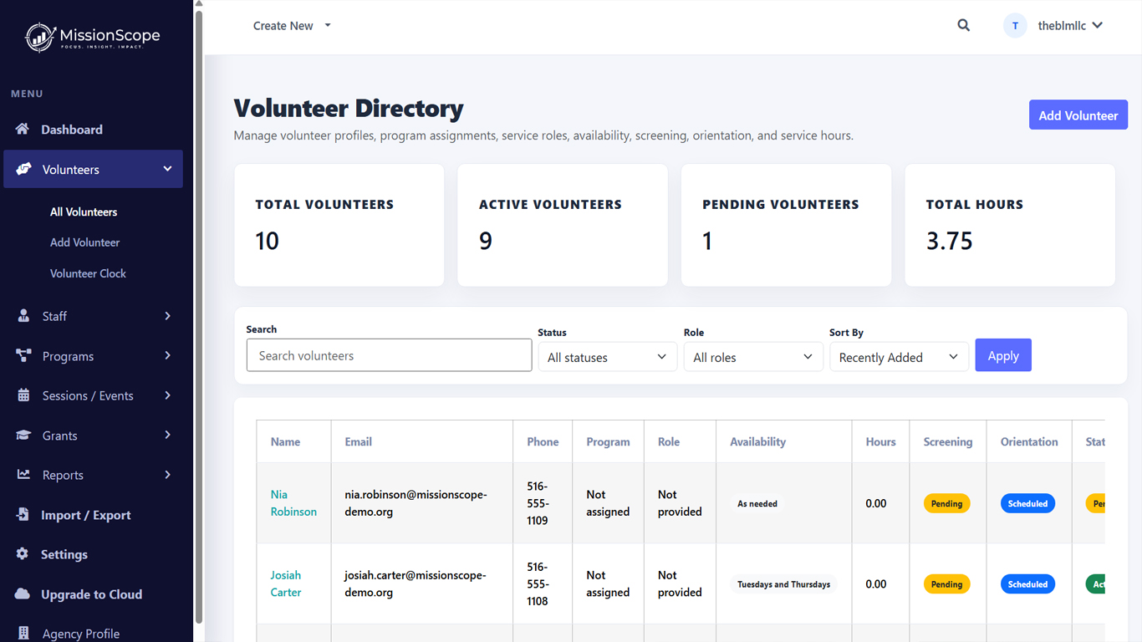The width and height of the screenshot is (1142, 642).
Task: Click the As needed availability tag
Action: point(757,504)
